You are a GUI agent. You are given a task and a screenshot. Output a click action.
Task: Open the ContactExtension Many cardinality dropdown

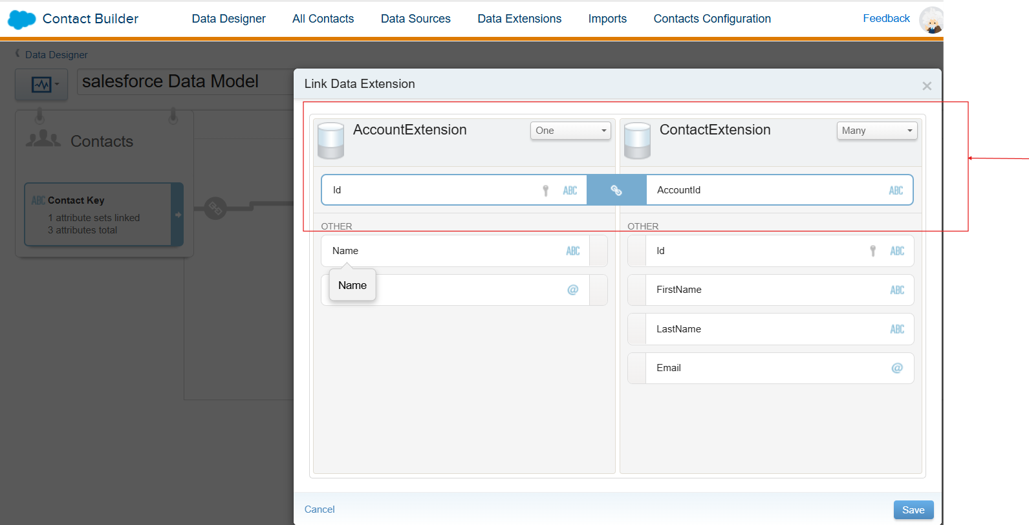tap(876, 131)
